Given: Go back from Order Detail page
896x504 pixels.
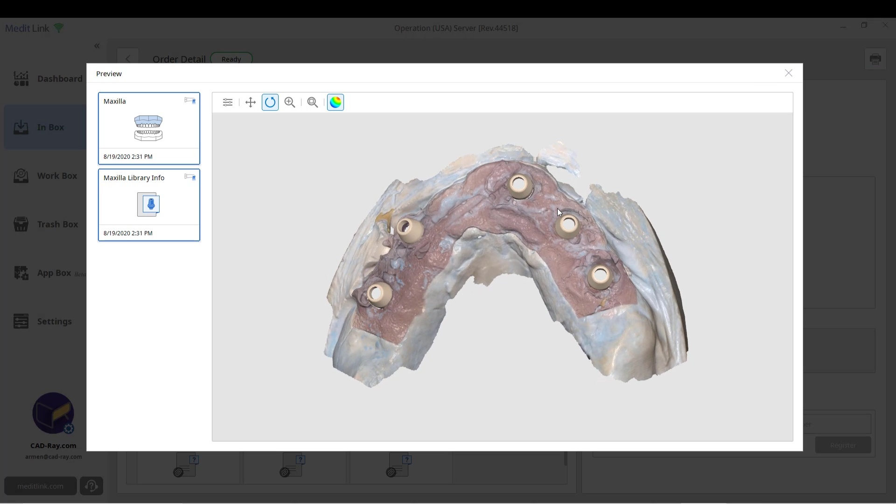Looking at the screenshot, I should [128, 59].
